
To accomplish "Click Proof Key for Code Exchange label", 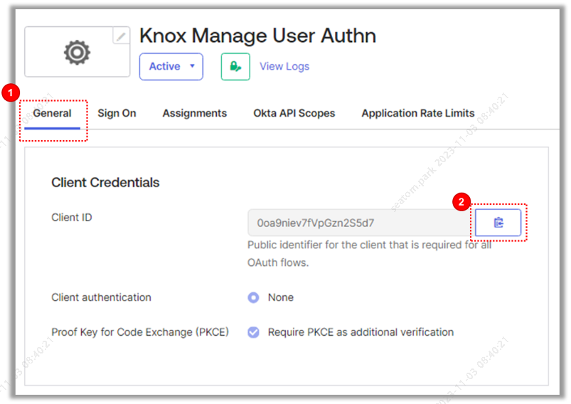I will point(140,332).
